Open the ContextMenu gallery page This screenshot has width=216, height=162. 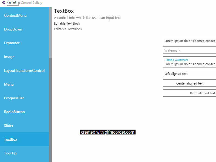pos(15,15)
